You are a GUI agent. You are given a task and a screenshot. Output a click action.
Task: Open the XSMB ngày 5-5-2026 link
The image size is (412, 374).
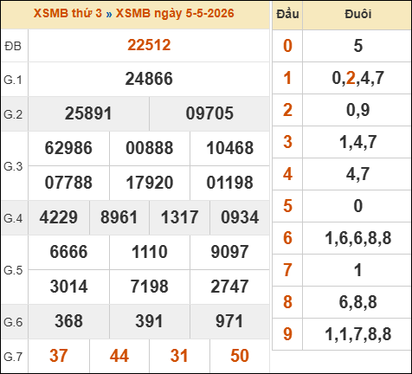tap(175, 13)
